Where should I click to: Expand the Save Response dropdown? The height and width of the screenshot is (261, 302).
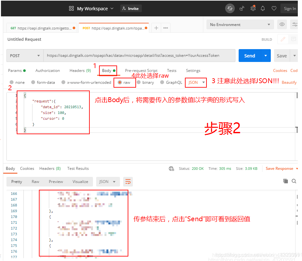tap(297, 169)
